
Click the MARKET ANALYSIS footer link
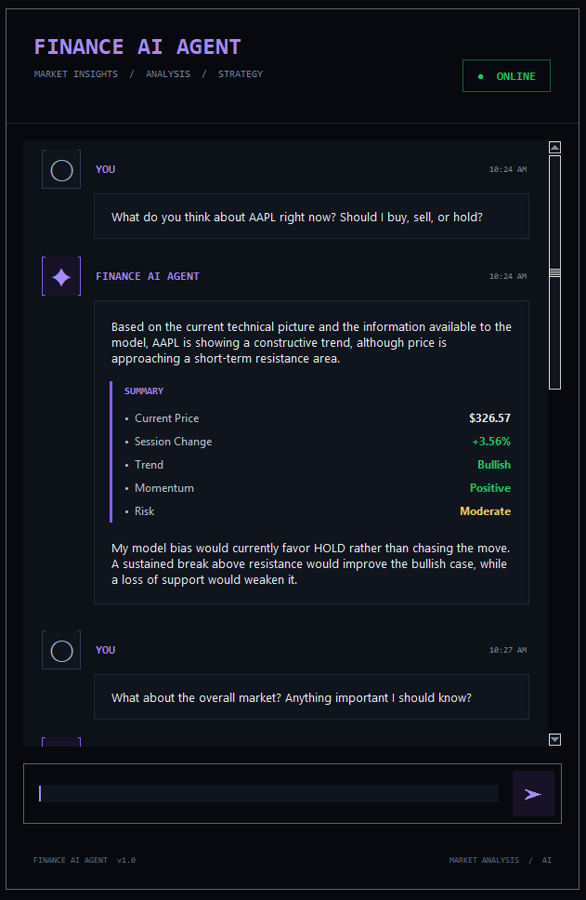click(x=484, y=860)
